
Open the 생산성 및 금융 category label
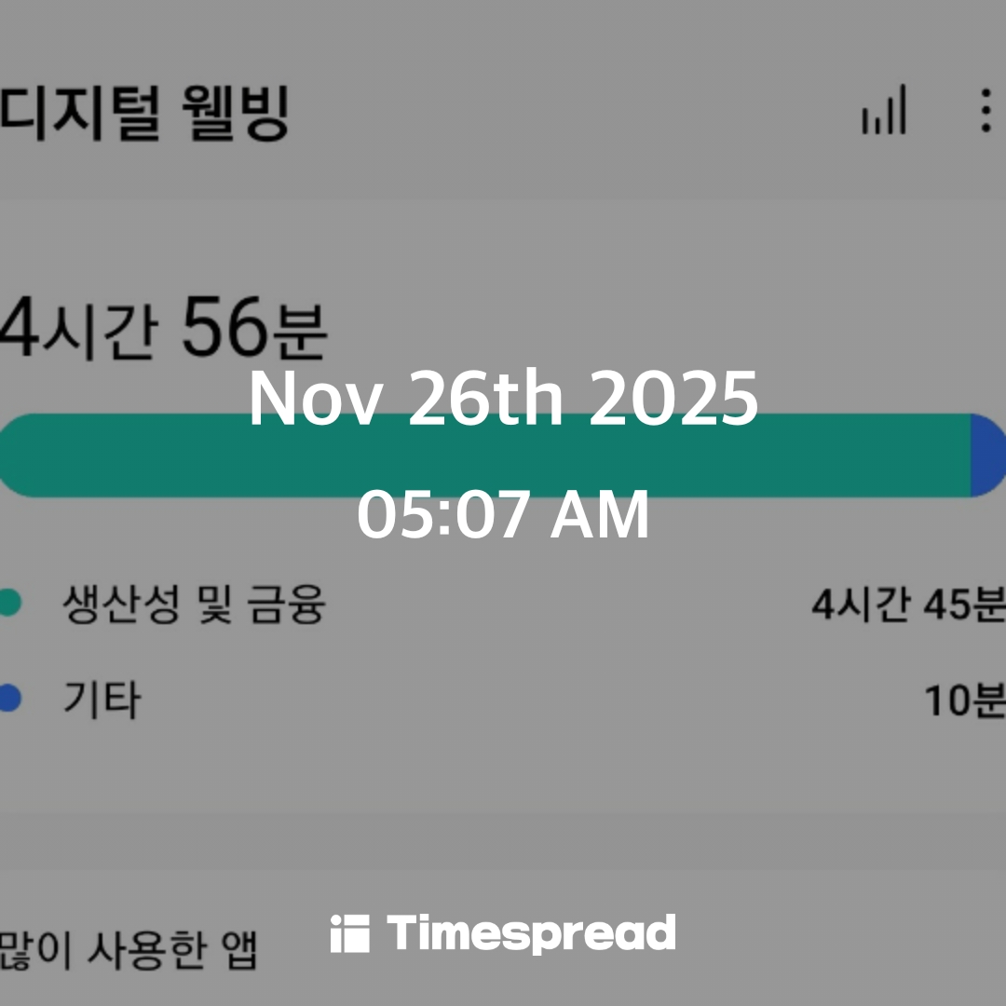click(x=194, y=604)
